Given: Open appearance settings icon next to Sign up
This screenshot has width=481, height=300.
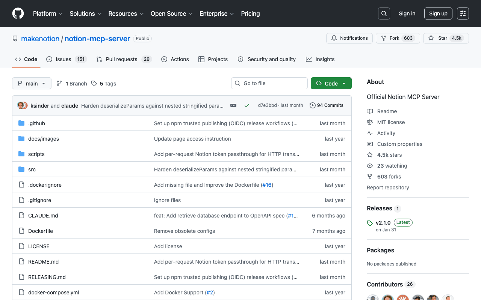Looking at the screenshot, I should (x=463, y=13).
